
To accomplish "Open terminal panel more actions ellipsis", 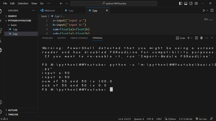I will coord(207,38).
